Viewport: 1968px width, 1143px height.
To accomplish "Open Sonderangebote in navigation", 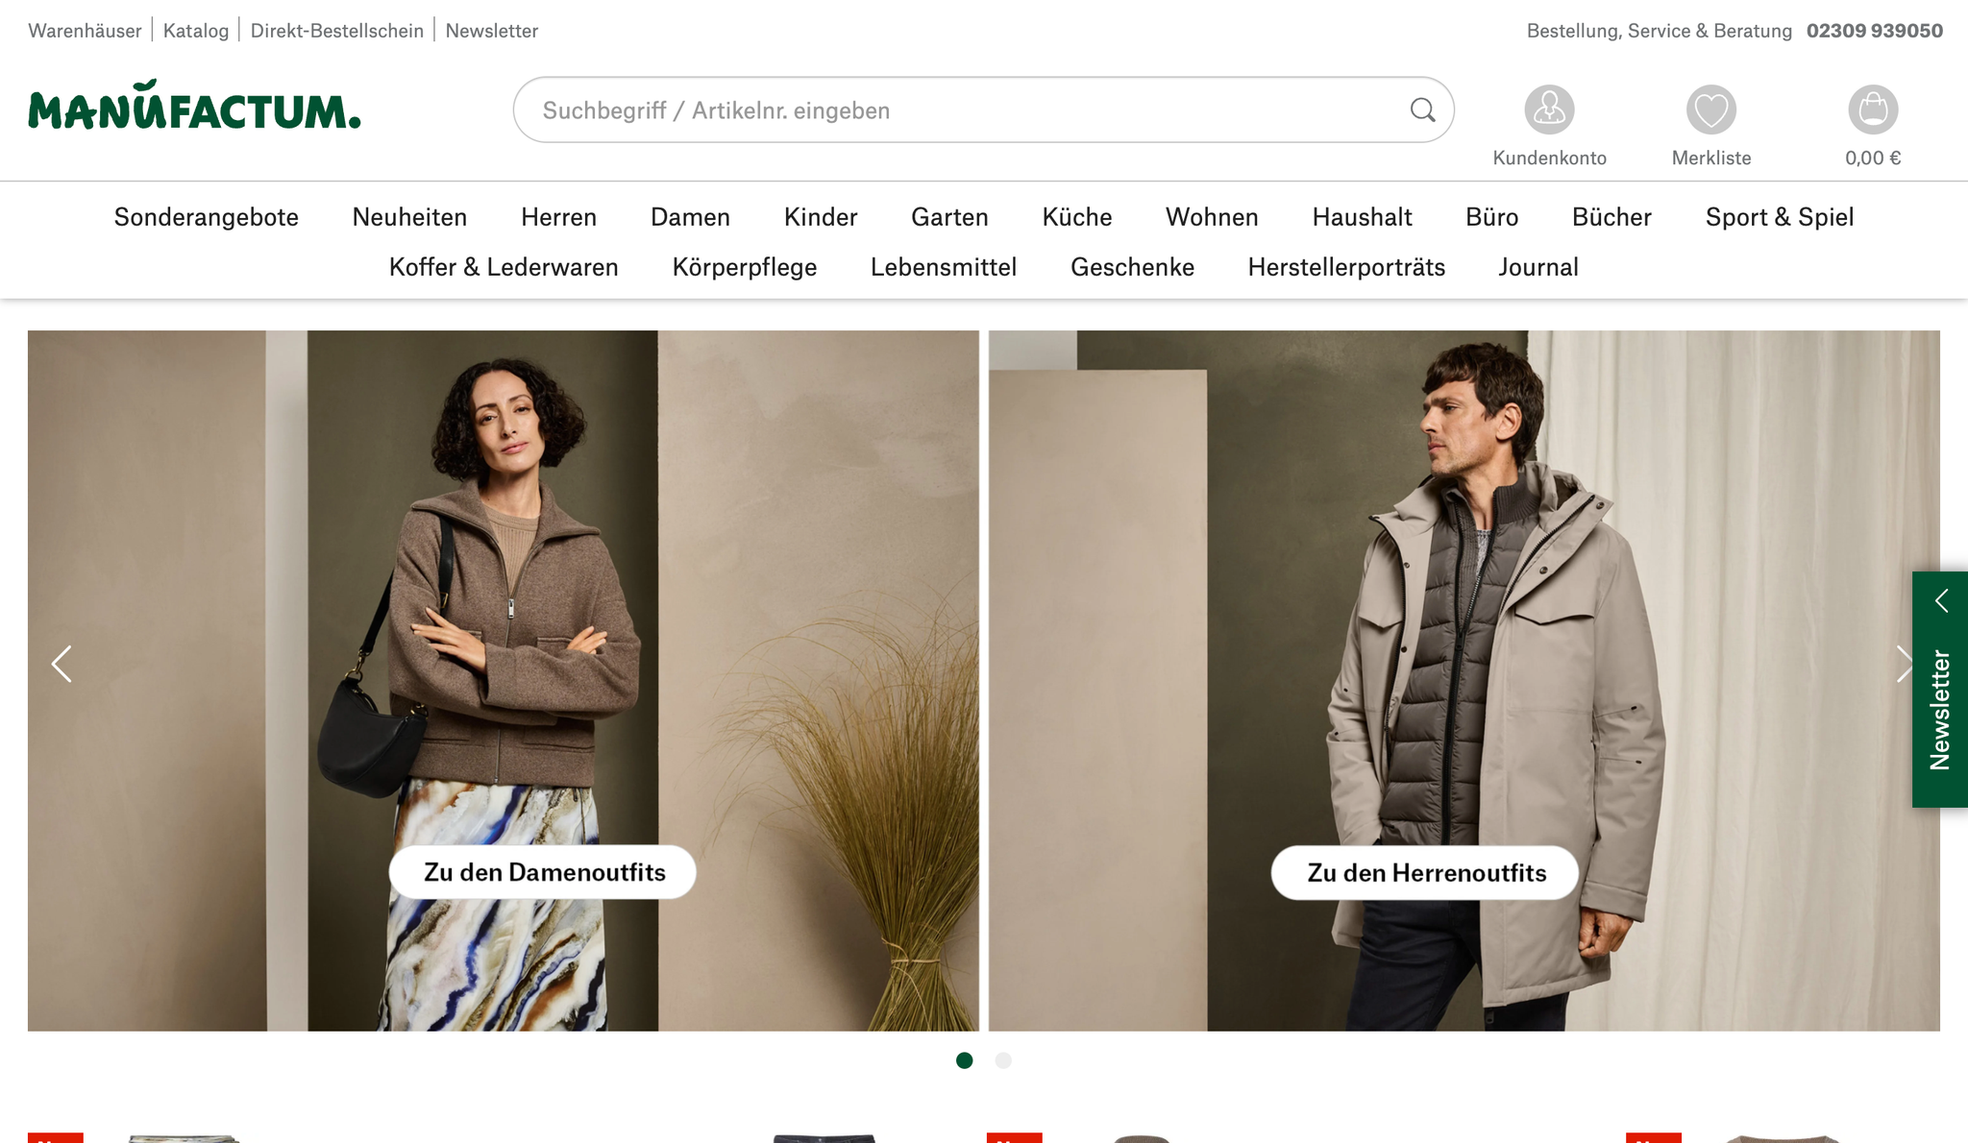I will coord(206,217).
